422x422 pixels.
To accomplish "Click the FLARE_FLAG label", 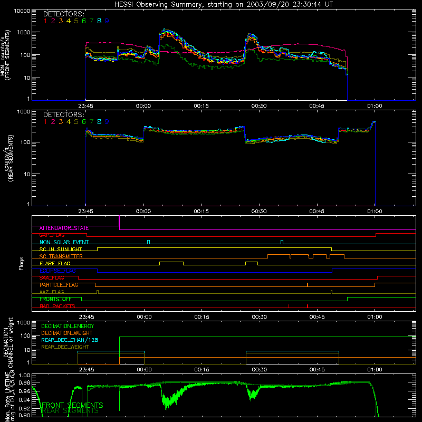I will (x=55, y=263).
